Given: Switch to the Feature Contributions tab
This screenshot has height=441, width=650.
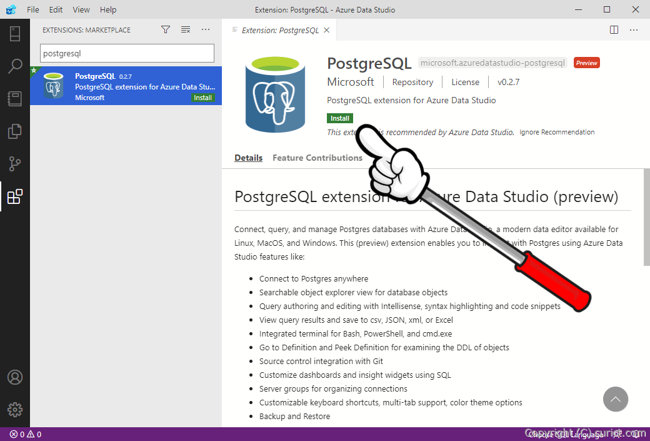Looking at the screenshot, I should 317,158.
